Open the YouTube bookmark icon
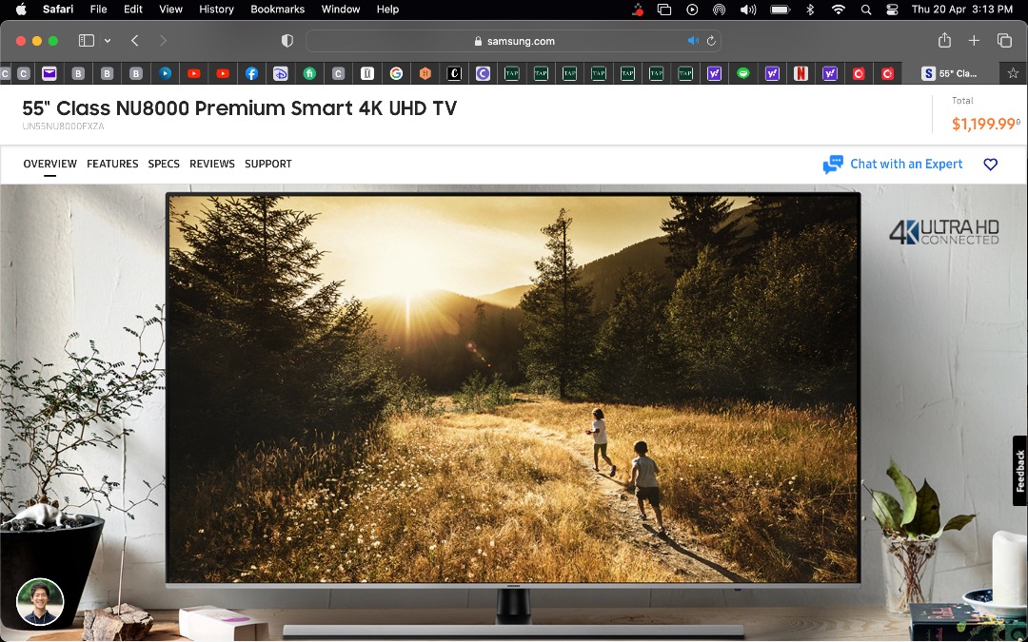This screenshot has width=1028, height=642. point(193,73)
